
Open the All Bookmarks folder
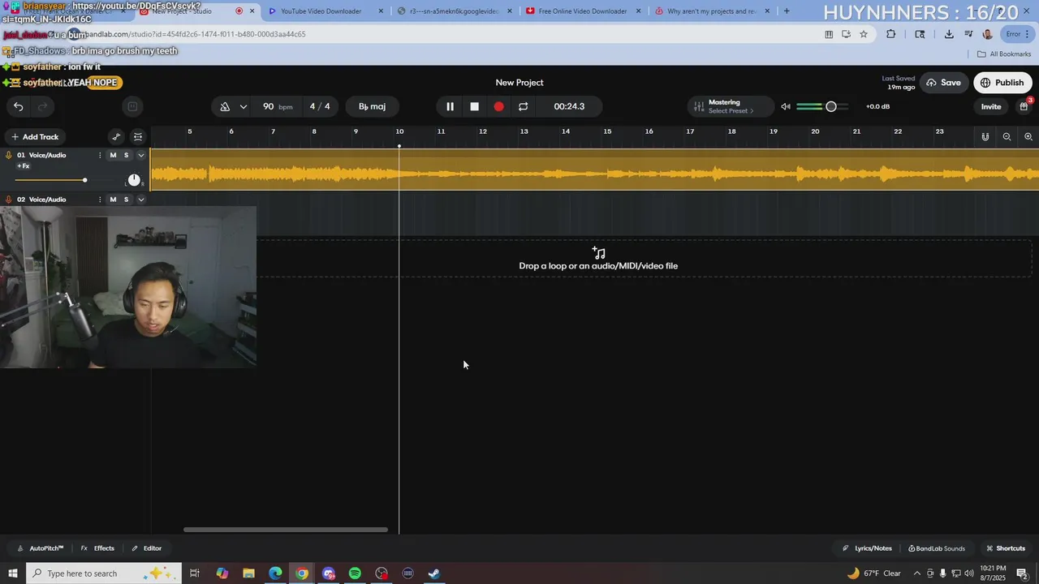1004,54
